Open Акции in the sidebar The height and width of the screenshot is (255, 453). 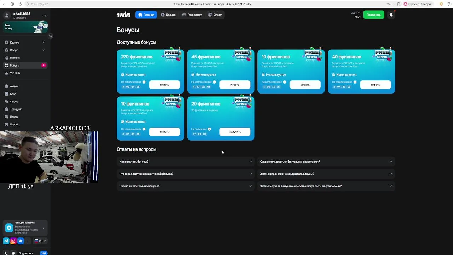pos(13,86)
